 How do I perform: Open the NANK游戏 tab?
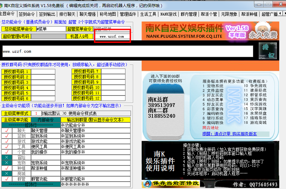(168, 14)
